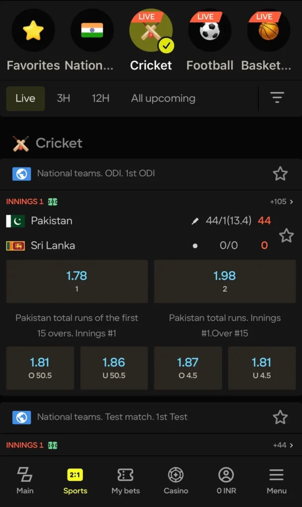This screenshot has width=302, height=507.
Task: Open the filter dropdown
Action: tap(277, 98)
